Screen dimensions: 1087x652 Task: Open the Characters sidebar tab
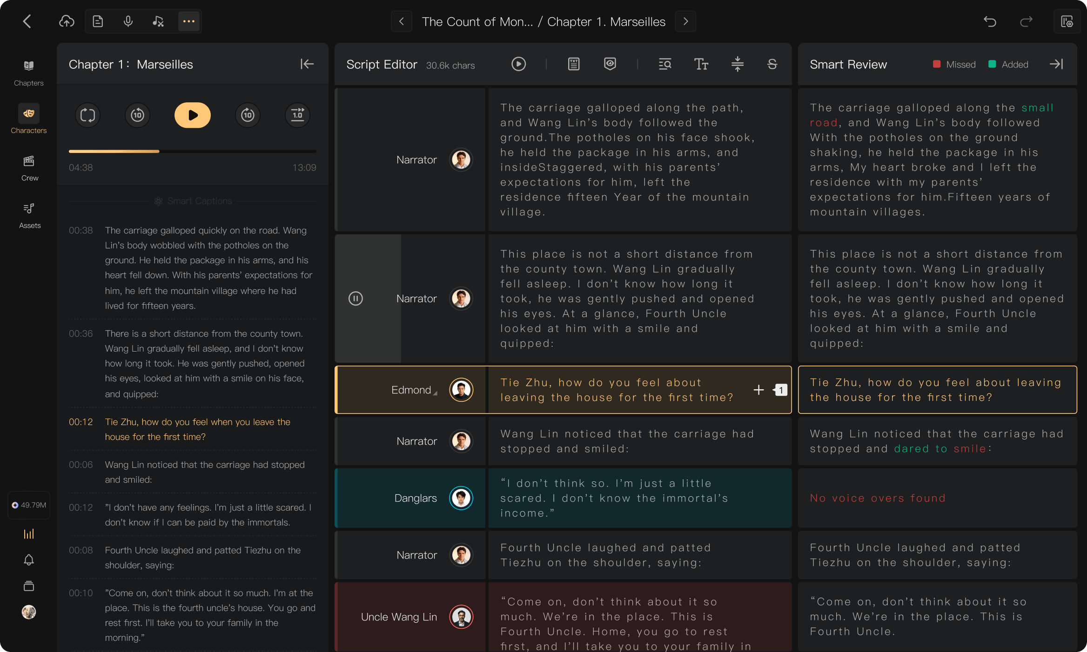coord(29,119)
